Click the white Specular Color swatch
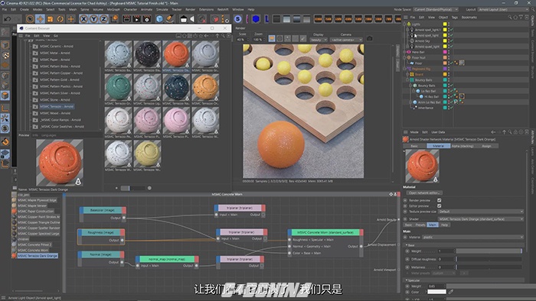 437,292
